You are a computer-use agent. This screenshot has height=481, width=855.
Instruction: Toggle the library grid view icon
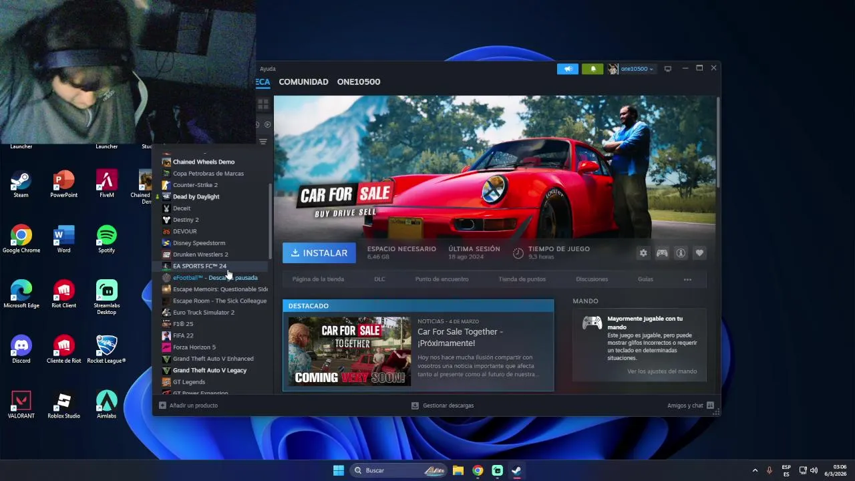(263, 105)
